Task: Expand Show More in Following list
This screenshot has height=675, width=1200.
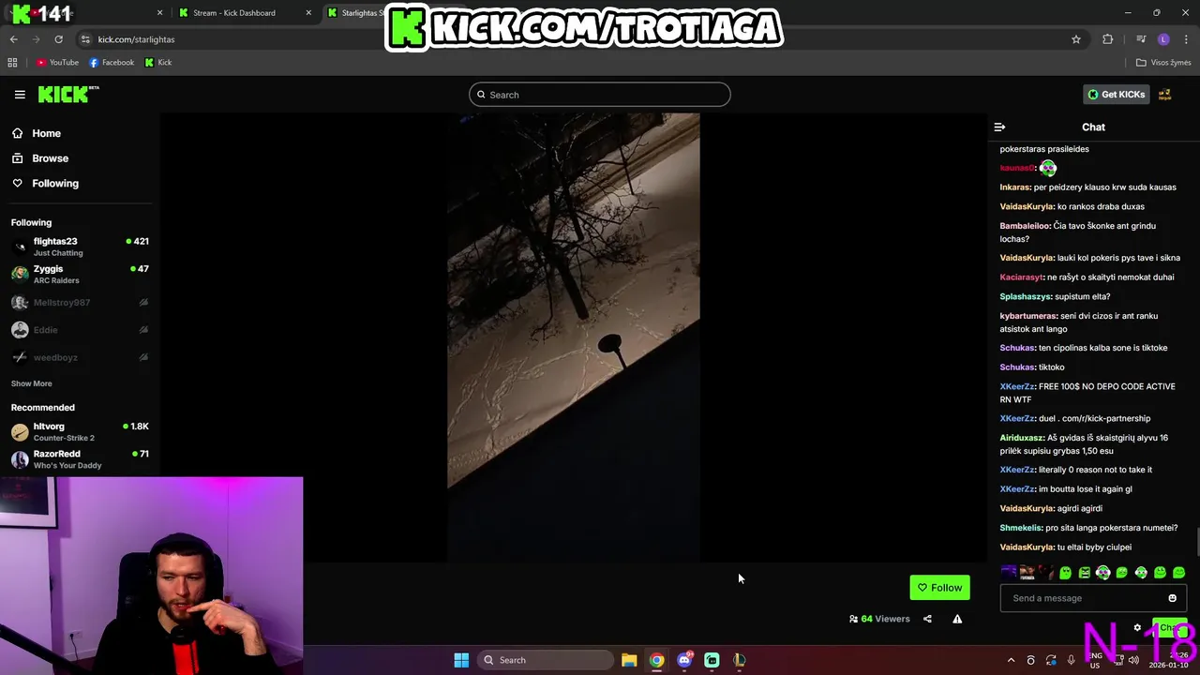Action: click(31, 383)
